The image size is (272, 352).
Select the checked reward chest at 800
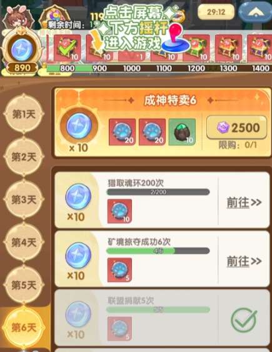coord(68,48)
